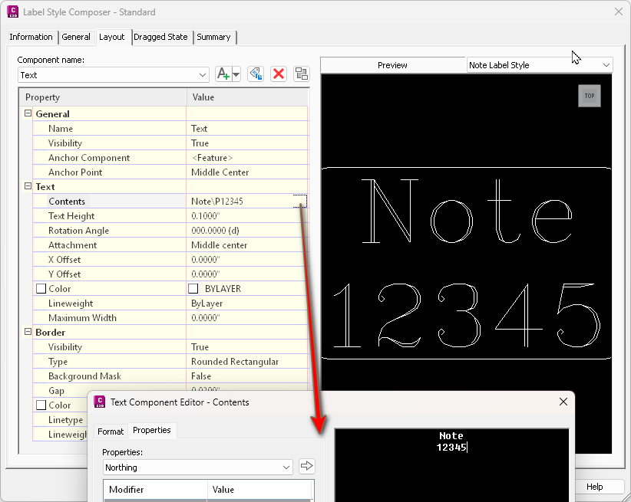The image size is (631, 502).
Task: Switch to the General tab
Action: (x=76, y=37)
